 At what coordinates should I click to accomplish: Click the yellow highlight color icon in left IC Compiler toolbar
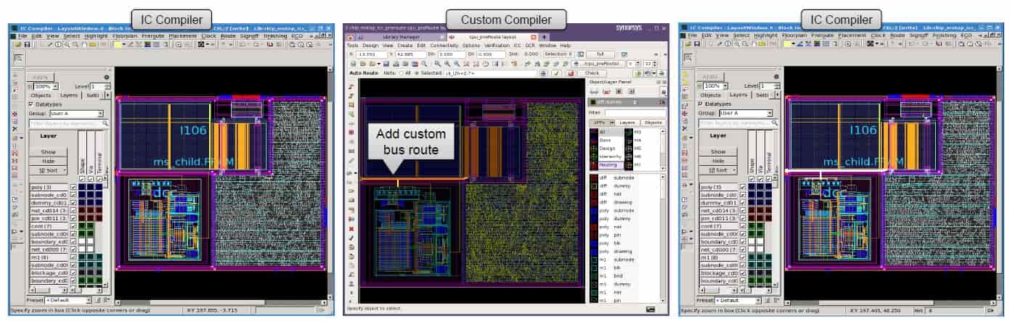tap(117, 44)
